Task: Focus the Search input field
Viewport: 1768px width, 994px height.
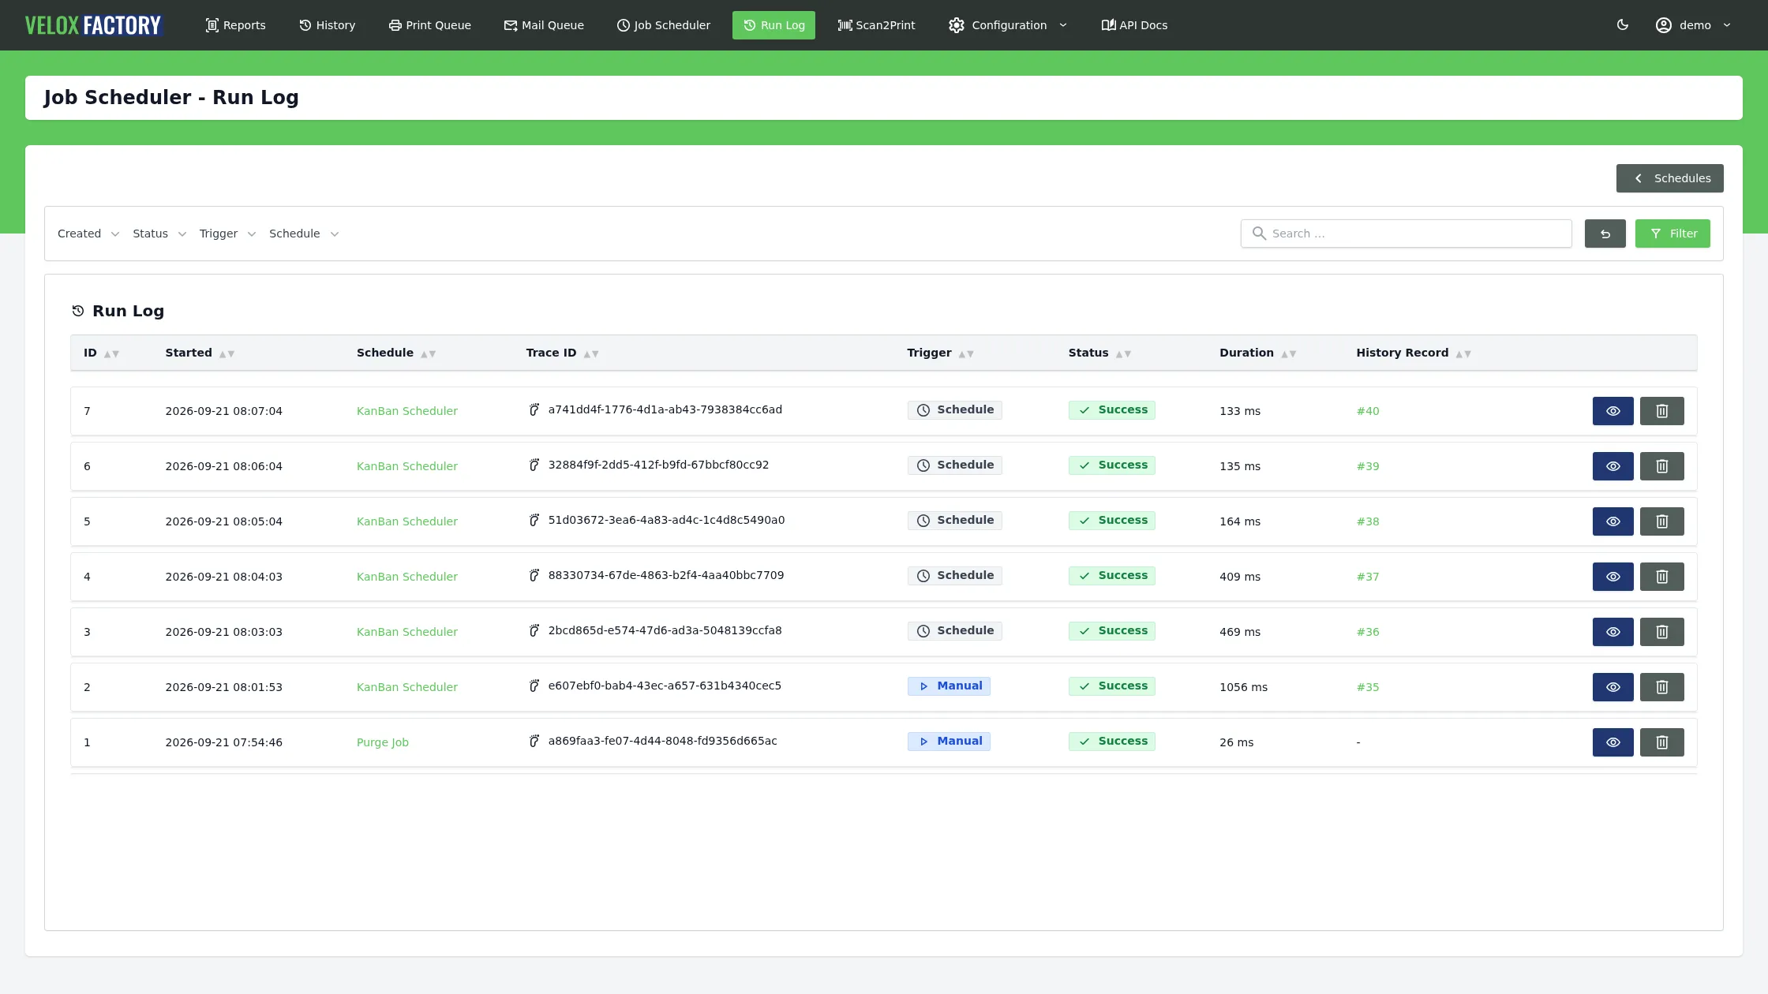Action: pyautogui.click(x=1406, y=234)
